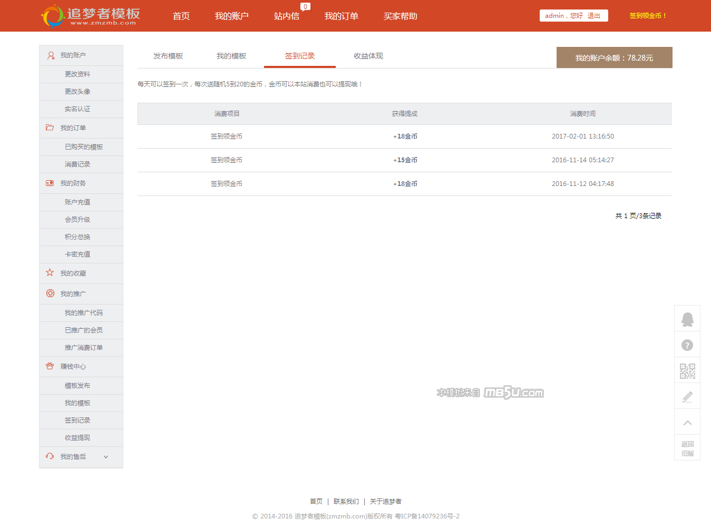Open 站内信 in the top navigation
711x529 pixels.
click(x=286, y=16)
